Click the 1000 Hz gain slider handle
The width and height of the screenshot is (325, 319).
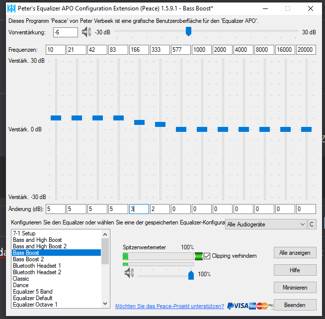point(202,129)
